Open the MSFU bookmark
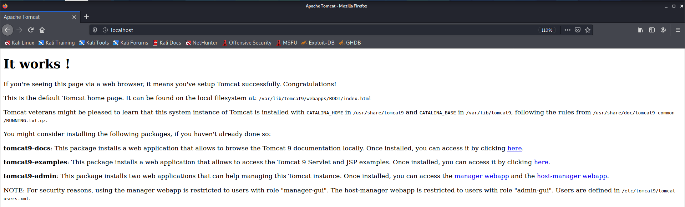 [287, 43]
